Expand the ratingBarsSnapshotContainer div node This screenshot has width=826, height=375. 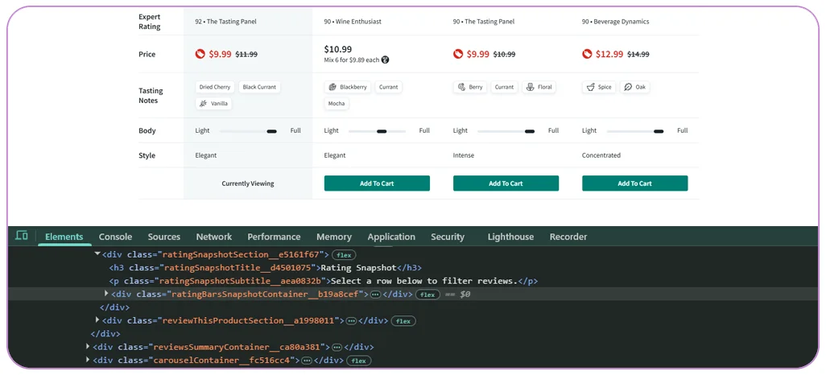tap(106, 294)
